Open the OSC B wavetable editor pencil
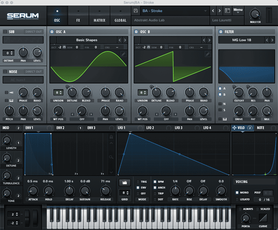The width and height of the screenshot is (278, 230). click(x=208, y=54)
